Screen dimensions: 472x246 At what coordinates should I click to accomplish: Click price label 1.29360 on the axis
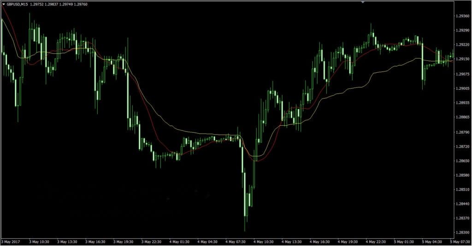tap(463, 16)
